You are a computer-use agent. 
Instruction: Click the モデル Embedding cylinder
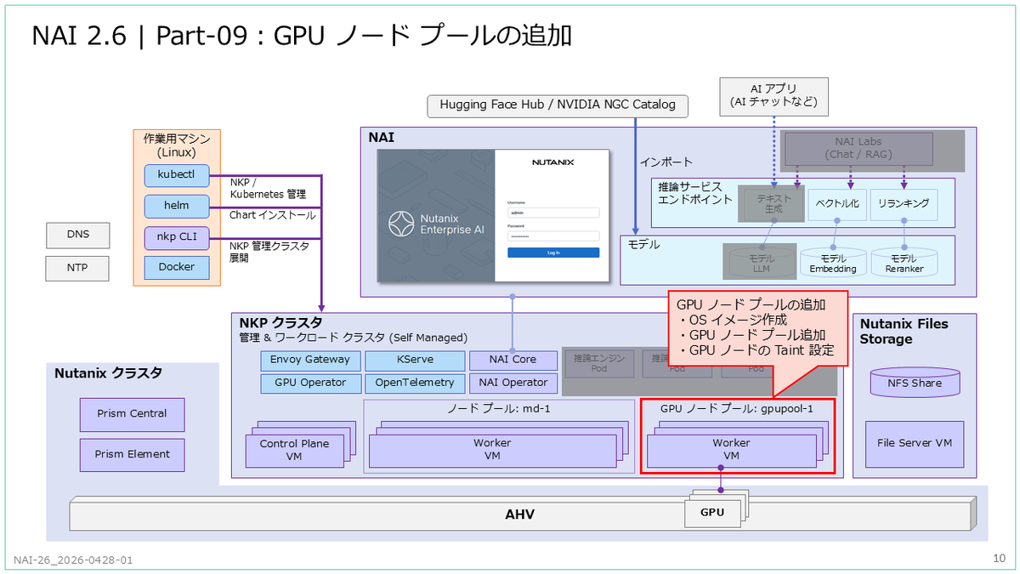click(832, 262)
